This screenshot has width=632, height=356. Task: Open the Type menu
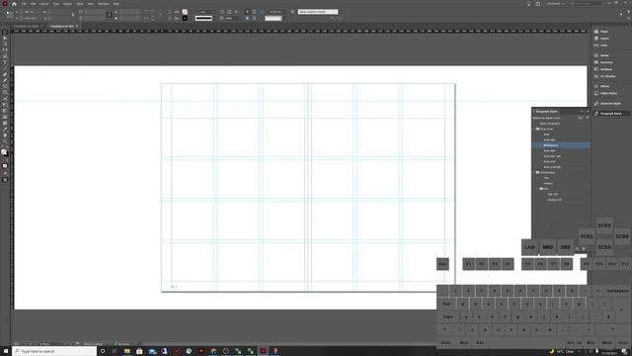[x=55, y=4]
